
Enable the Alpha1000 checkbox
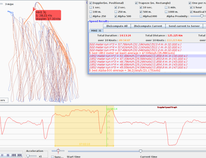[141, 16]
